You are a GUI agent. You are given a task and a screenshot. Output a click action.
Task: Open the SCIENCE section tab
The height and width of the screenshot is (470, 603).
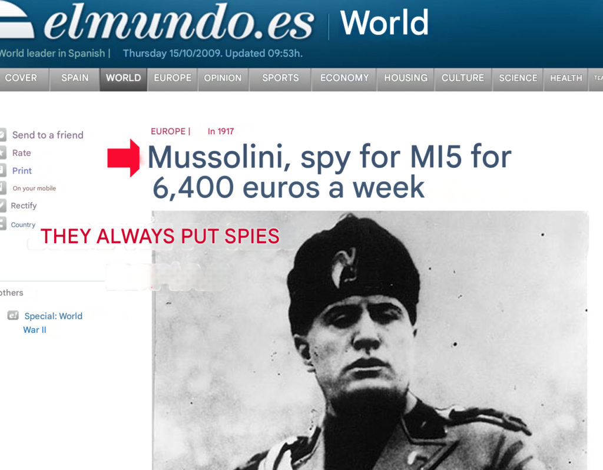pos(518,78)
